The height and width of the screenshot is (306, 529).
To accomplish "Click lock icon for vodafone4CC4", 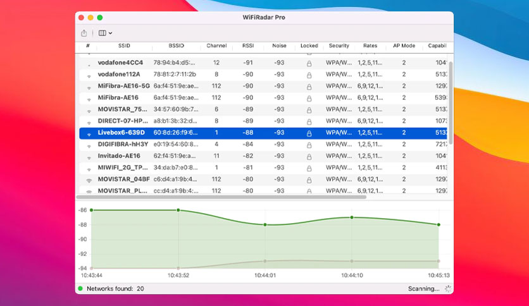I will [309, 63].
